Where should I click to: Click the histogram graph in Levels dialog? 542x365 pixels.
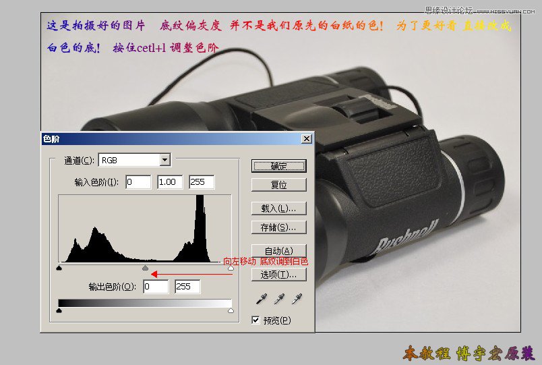145,229
